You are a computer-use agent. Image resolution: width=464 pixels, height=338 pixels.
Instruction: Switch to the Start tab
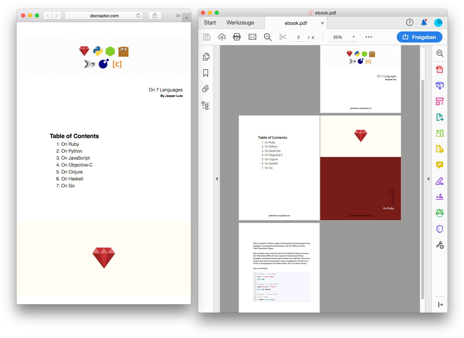pyautogui.click(x=210, y=23)
